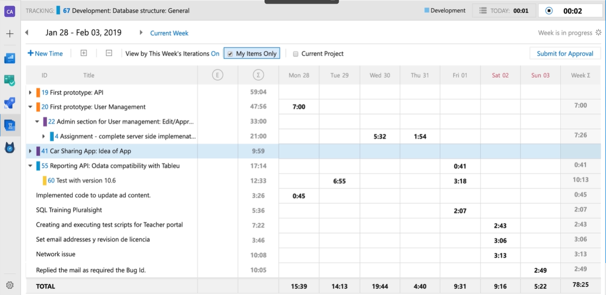Open the CA project avatar
The width and height of the screenshot is (606, 295).
pos(10,11)
